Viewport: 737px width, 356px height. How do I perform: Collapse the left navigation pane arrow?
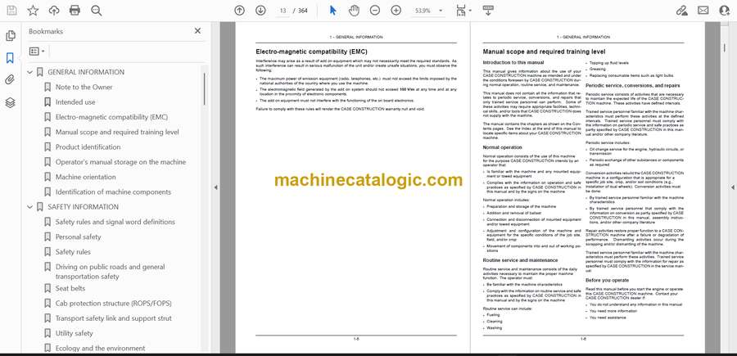215,187
